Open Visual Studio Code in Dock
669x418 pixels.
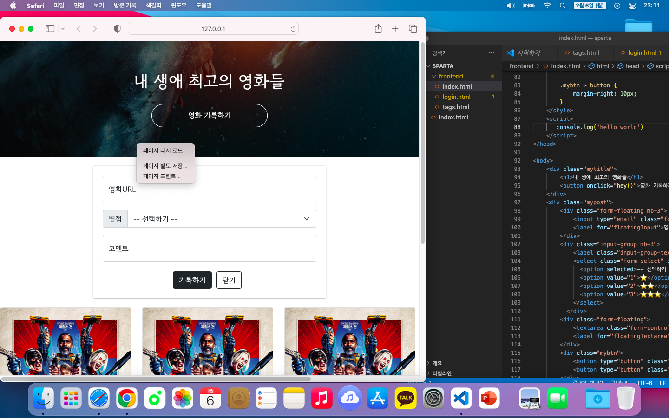461,398
